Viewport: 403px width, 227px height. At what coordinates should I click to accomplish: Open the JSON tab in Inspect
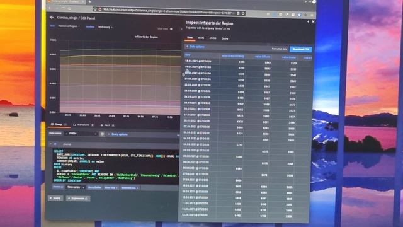(x=213, y=38)
